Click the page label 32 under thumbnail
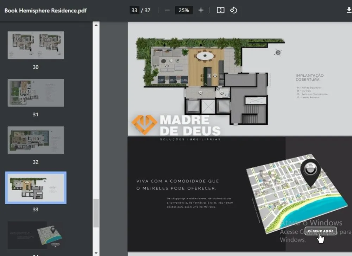352x256 pixels. (x=36, y=162)
